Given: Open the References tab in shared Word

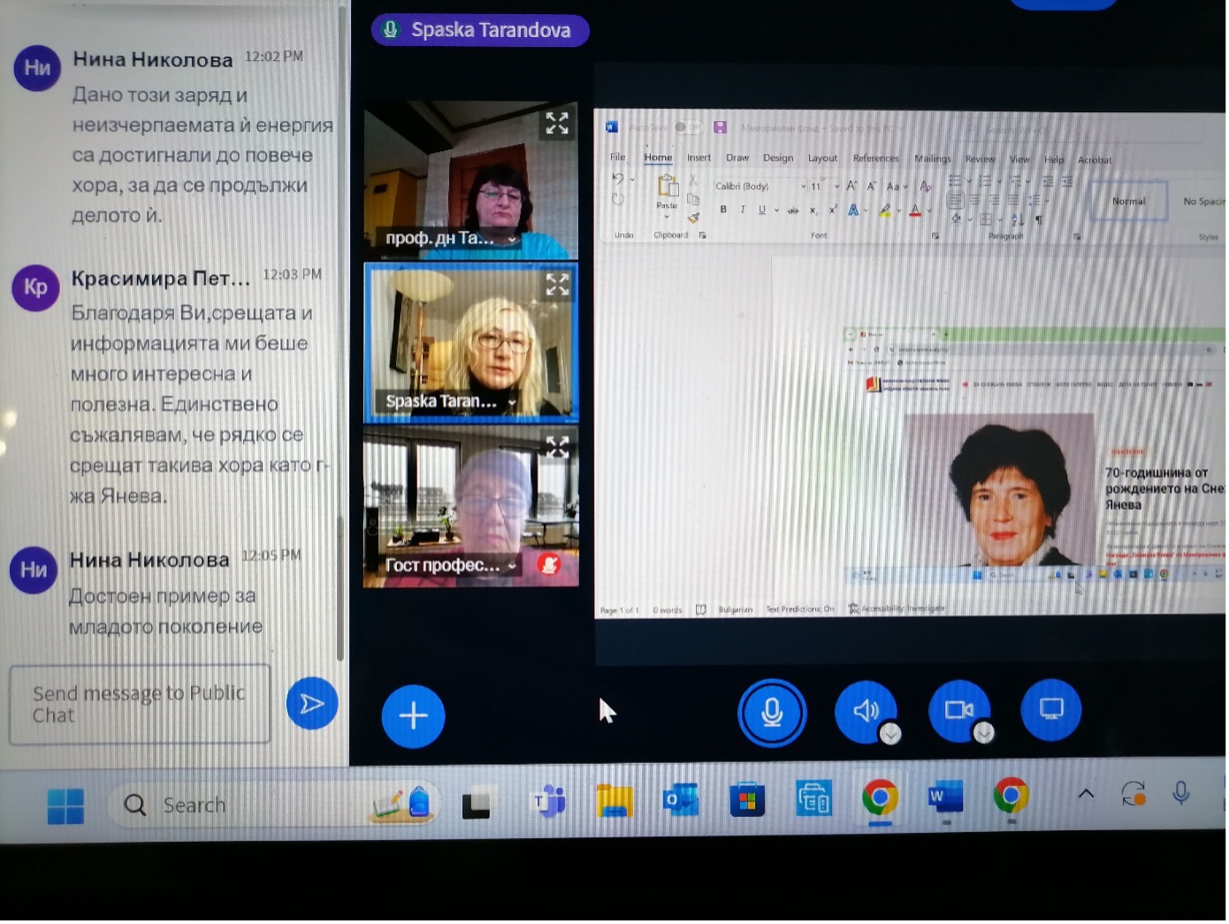Looking at the screenshot, I should [x=875, y=158].
